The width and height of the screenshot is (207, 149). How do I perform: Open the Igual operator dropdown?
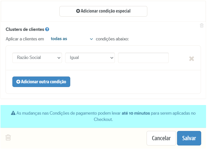[x=90, y=57]
